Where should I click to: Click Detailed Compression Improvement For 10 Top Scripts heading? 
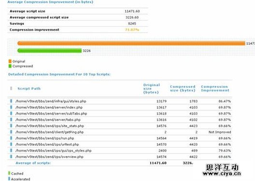(x=59, y=74)
